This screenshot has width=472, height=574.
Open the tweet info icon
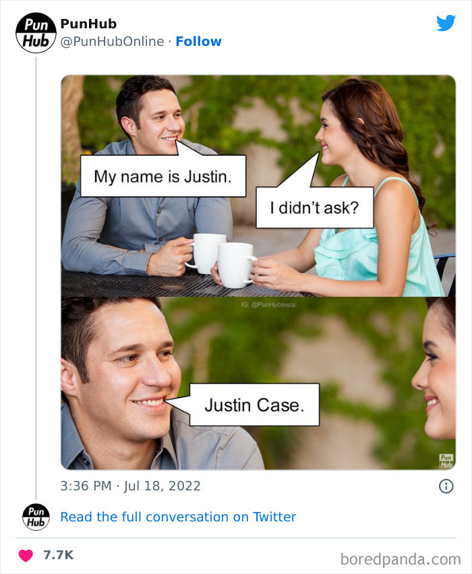click(448, 486)
